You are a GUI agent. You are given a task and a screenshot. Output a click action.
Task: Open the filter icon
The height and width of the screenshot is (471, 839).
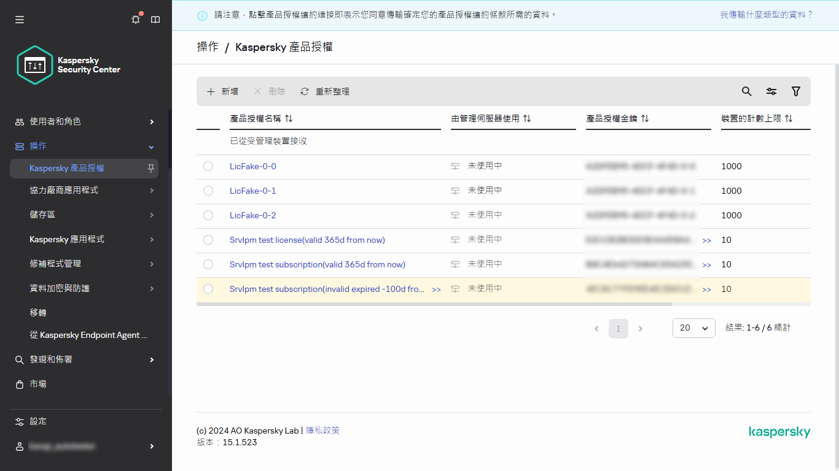coord(795,91)
